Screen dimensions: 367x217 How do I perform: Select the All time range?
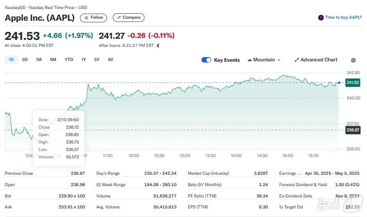point(110,59)
